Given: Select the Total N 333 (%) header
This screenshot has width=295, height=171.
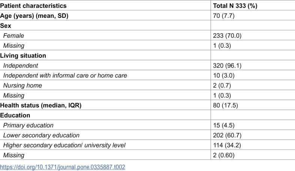Looking at the screenshot, I should [x=235, y=6].
